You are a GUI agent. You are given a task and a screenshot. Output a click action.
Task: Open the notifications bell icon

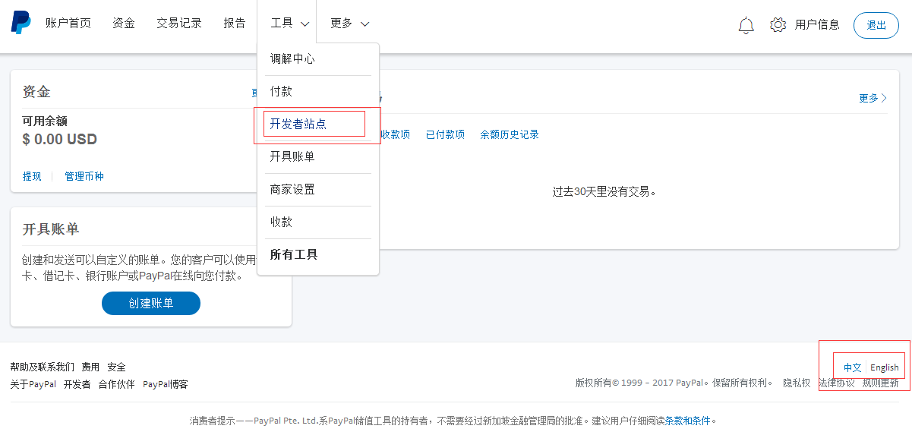[746, 25]
